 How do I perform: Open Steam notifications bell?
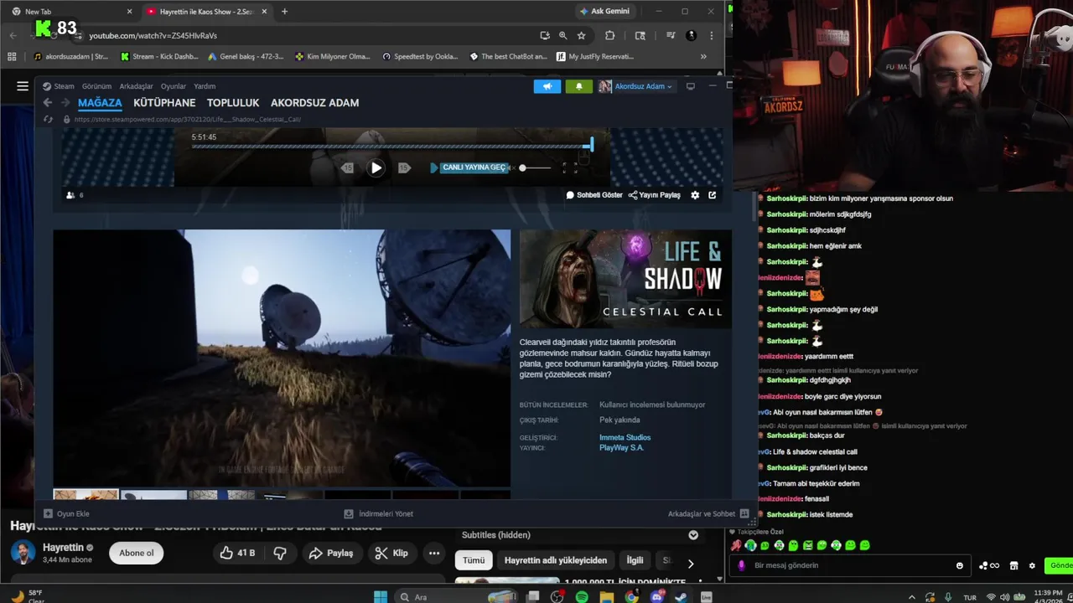pyautogui.click(x=578, y=86)
